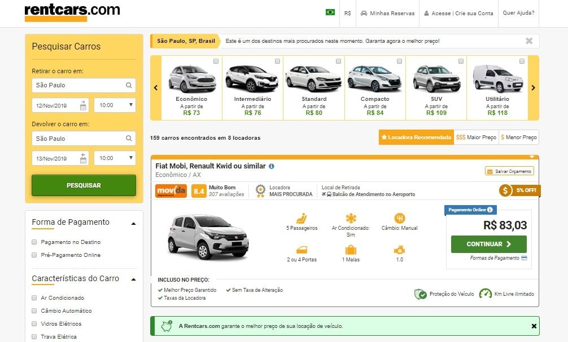Close the melhor preço guarantee banner

(534, 326)
